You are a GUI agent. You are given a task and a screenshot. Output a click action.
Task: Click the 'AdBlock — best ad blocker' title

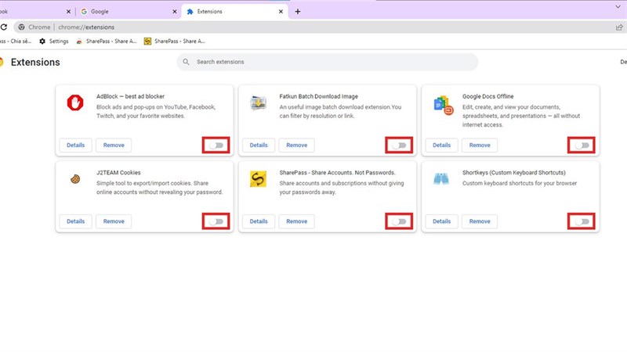click(x=130, y=96)
